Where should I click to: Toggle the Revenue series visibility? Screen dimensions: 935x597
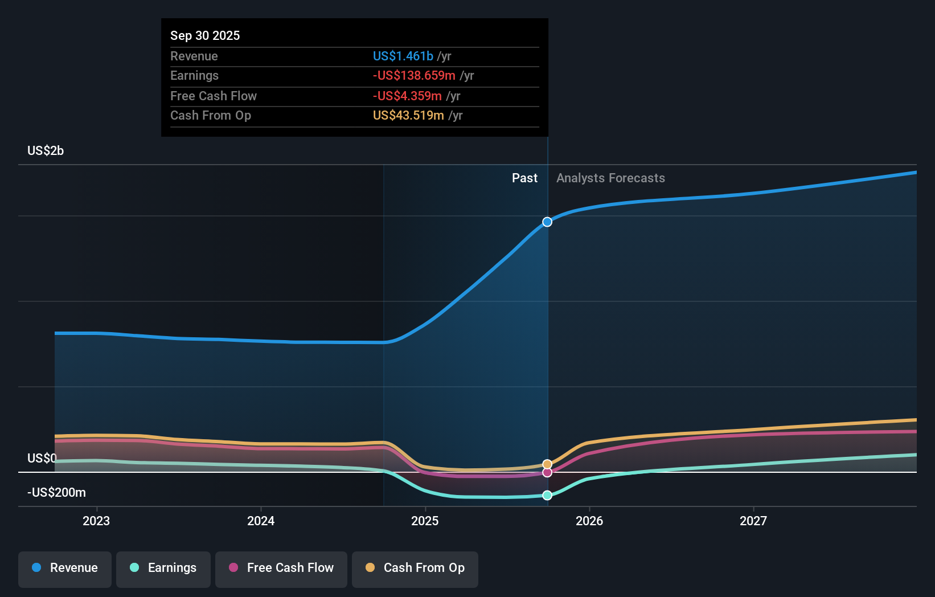point(64,569)
